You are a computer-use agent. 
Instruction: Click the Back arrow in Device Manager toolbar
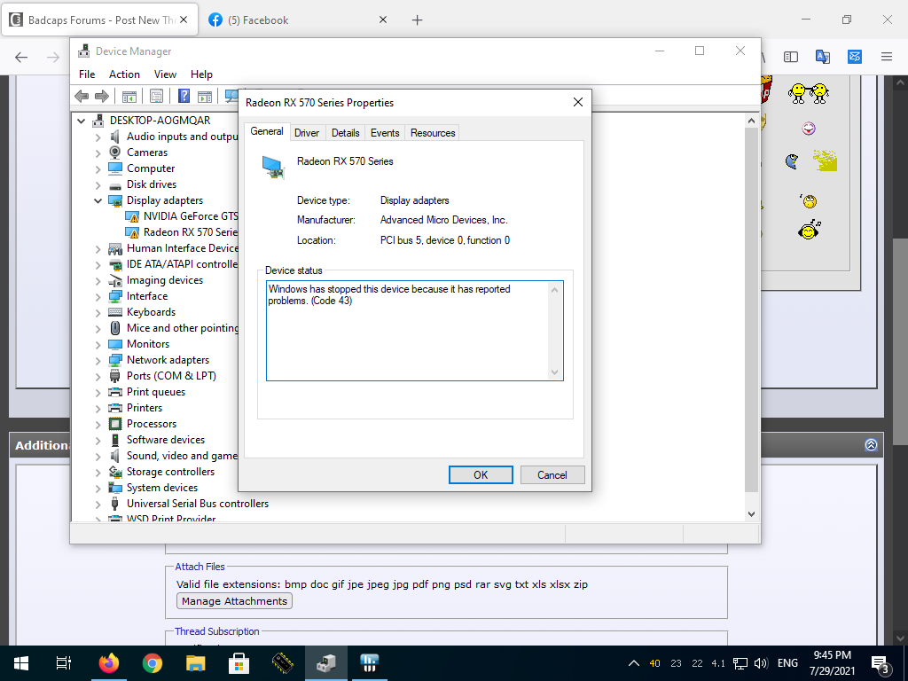82,97
